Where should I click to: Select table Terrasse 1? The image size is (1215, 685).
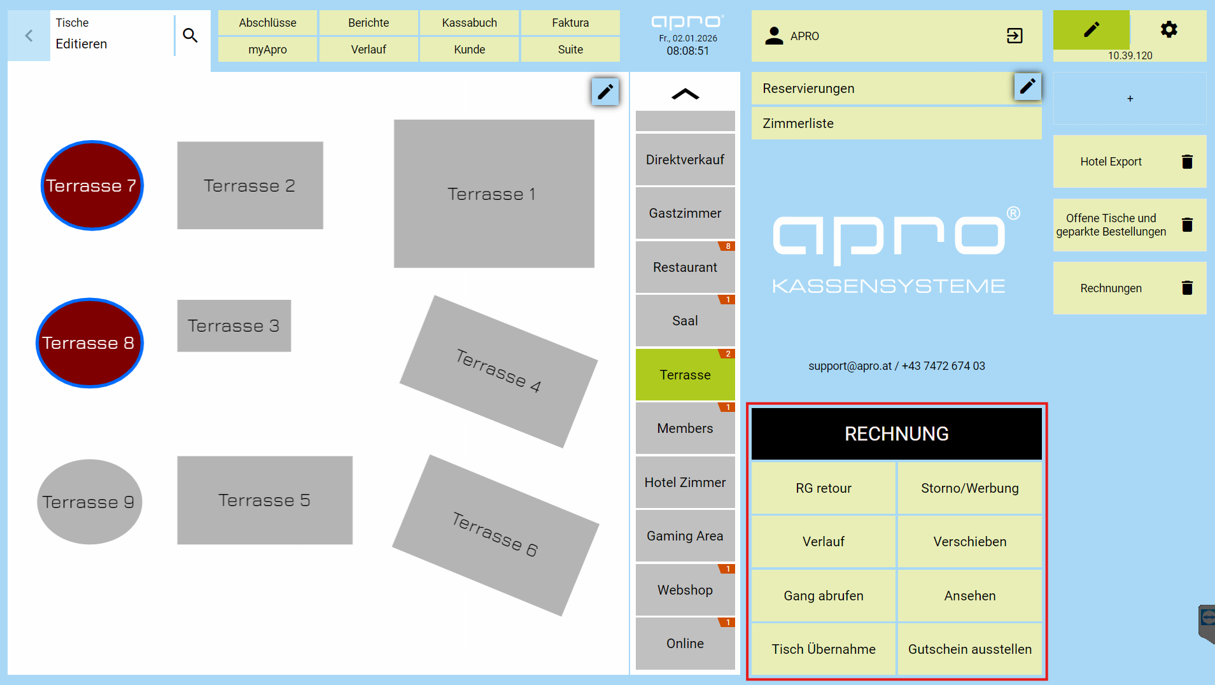494,194
